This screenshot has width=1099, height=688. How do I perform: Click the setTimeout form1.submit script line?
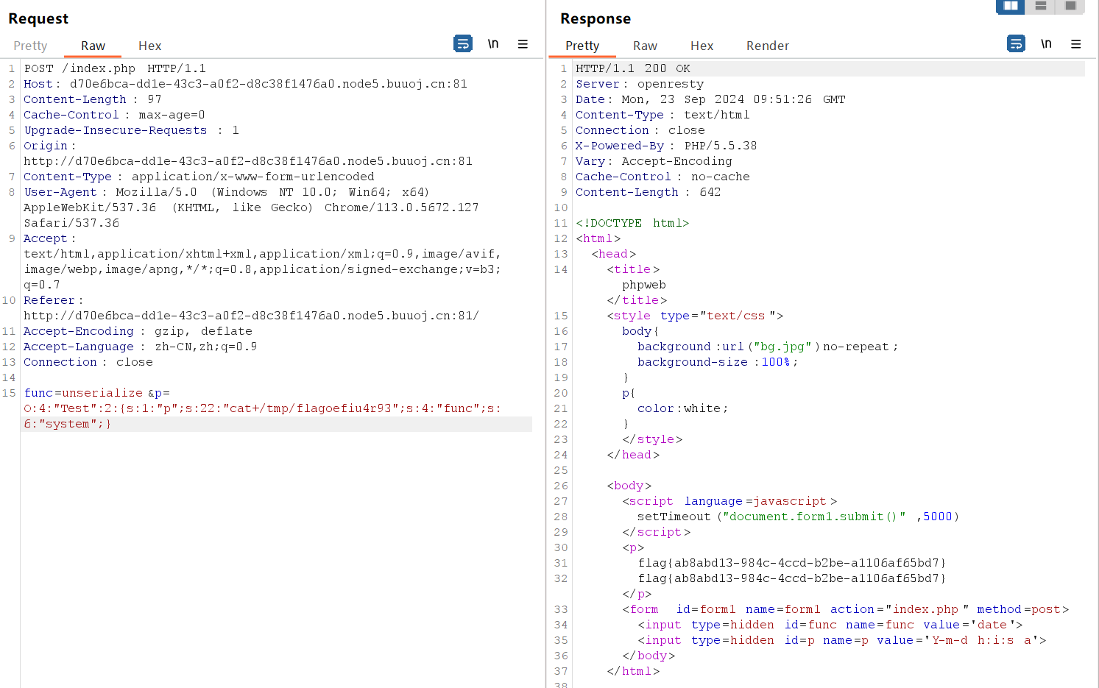pos(799,517)
